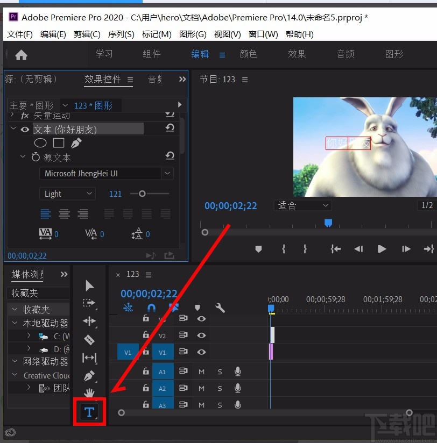This screenshot has height=443, width=437.
Task: Center align the text
Action: [x=64, y=214]
